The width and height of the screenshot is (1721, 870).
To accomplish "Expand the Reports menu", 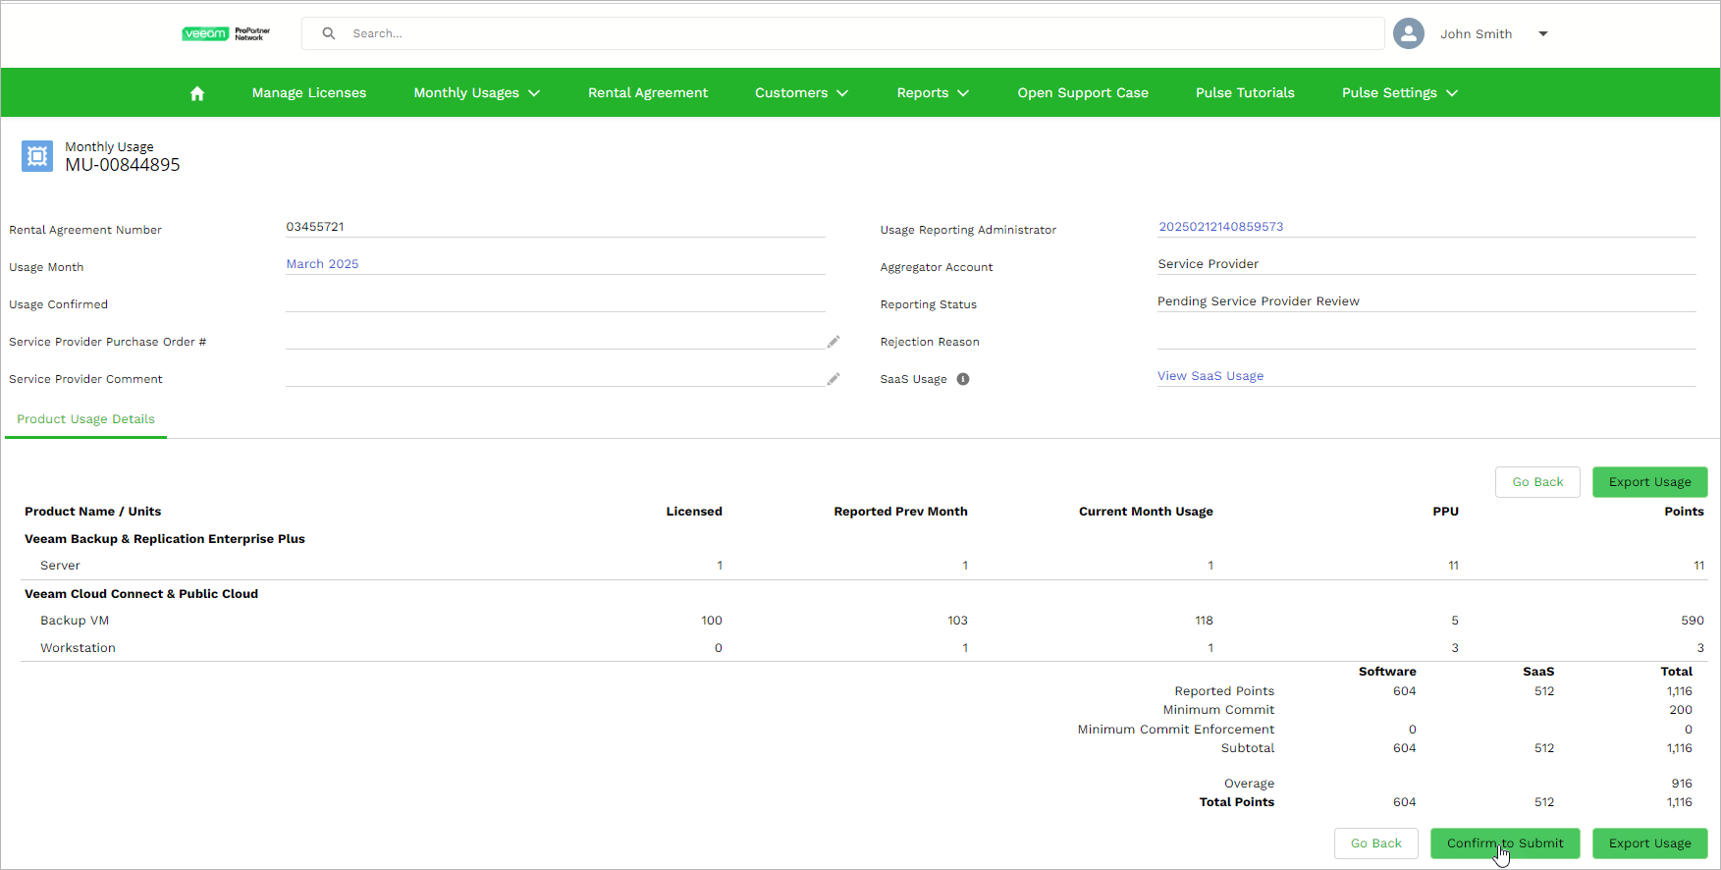I will 933,93.
